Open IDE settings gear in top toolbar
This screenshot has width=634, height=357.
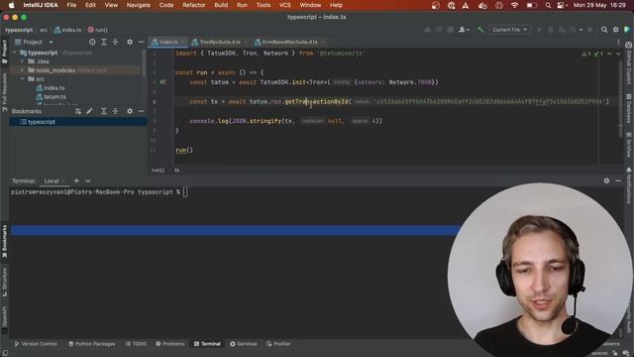(x=616, y=30)
